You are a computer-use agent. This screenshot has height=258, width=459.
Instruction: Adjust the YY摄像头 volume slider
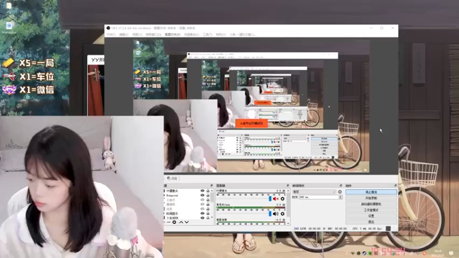pos(270,198)
